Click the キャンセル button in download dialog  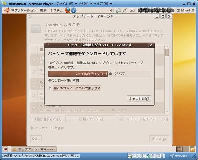139,99
